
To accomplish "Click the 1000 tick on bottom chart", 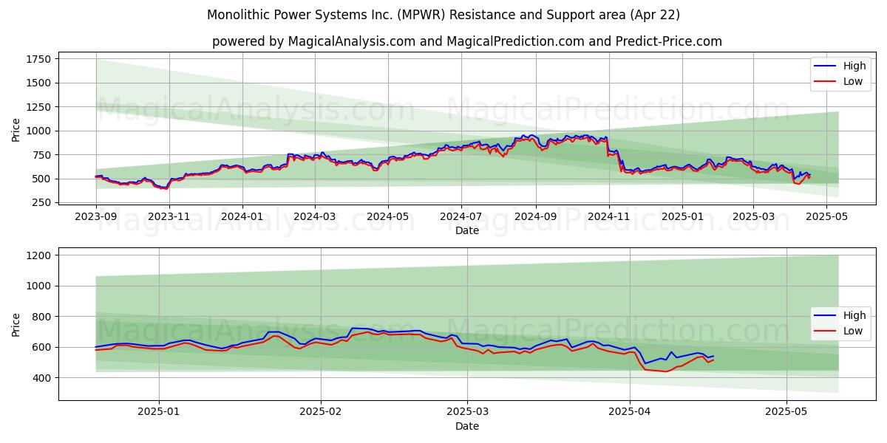I will click(x=38, y=286).
